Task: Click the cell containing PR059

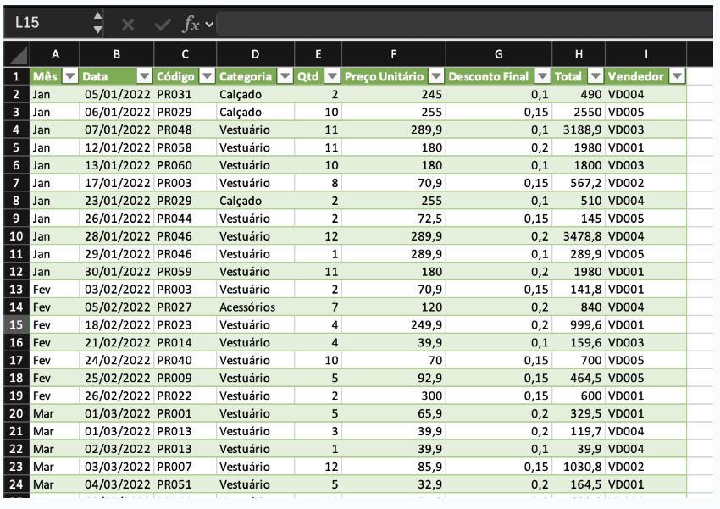Action: [x=185, y=272]
